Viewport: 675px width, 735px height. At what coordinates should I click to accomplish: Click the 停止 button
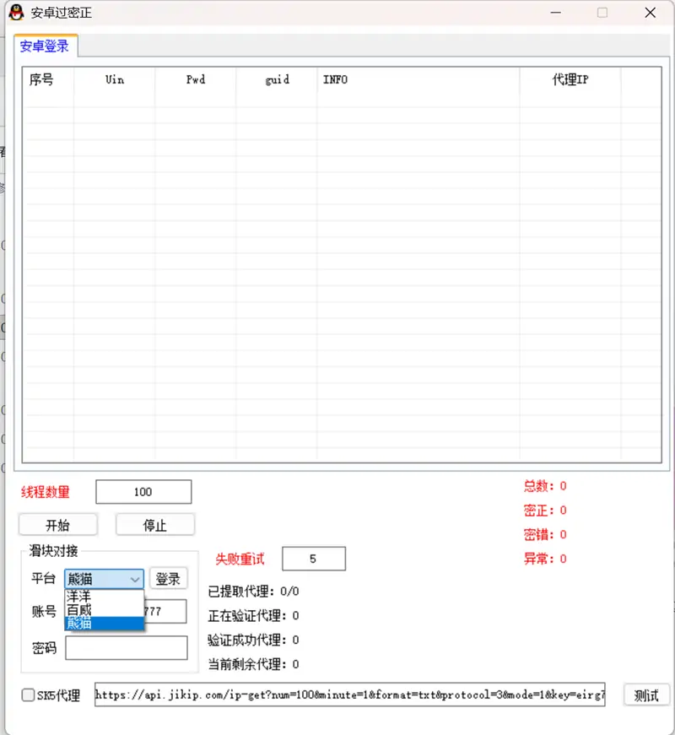154,524
